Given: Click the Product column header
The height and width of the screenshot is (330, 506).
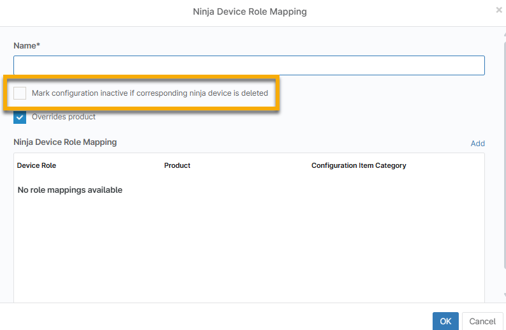Looking at the screenshot, I should click(x=177, y=165).
